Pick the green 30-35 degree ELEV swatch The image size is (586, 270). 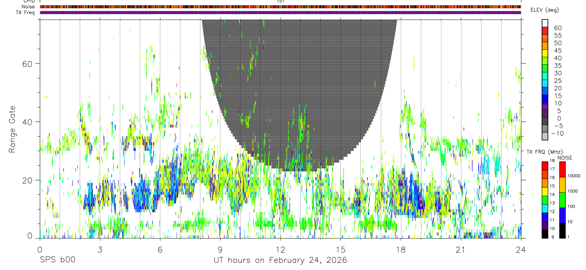click(x=545, y=69)
